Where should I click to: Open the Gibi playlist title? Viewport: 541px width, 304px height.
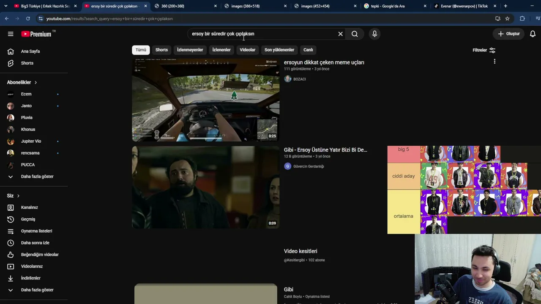pyautogui.click(x=289, y=290)
